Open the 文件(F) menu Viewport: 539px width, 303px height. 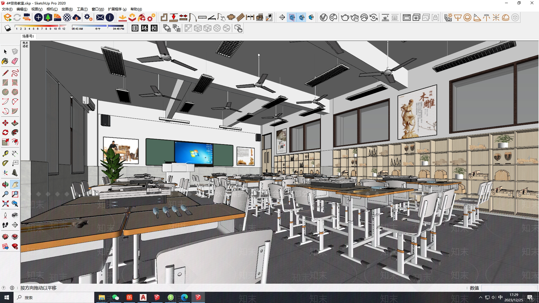point(7,9)
